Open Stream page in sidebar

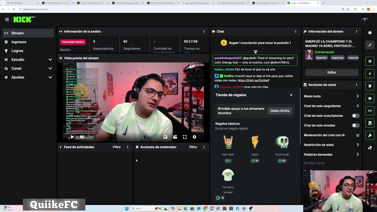tap(28, 33)
